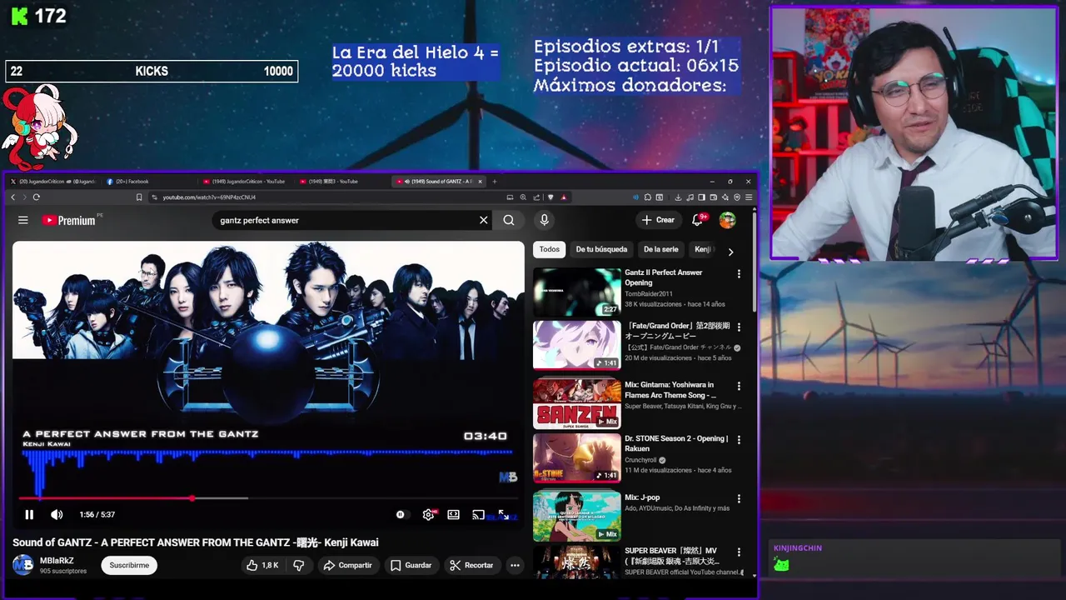
Task: Like the video (1,8 K)
Action: point(262,565)
